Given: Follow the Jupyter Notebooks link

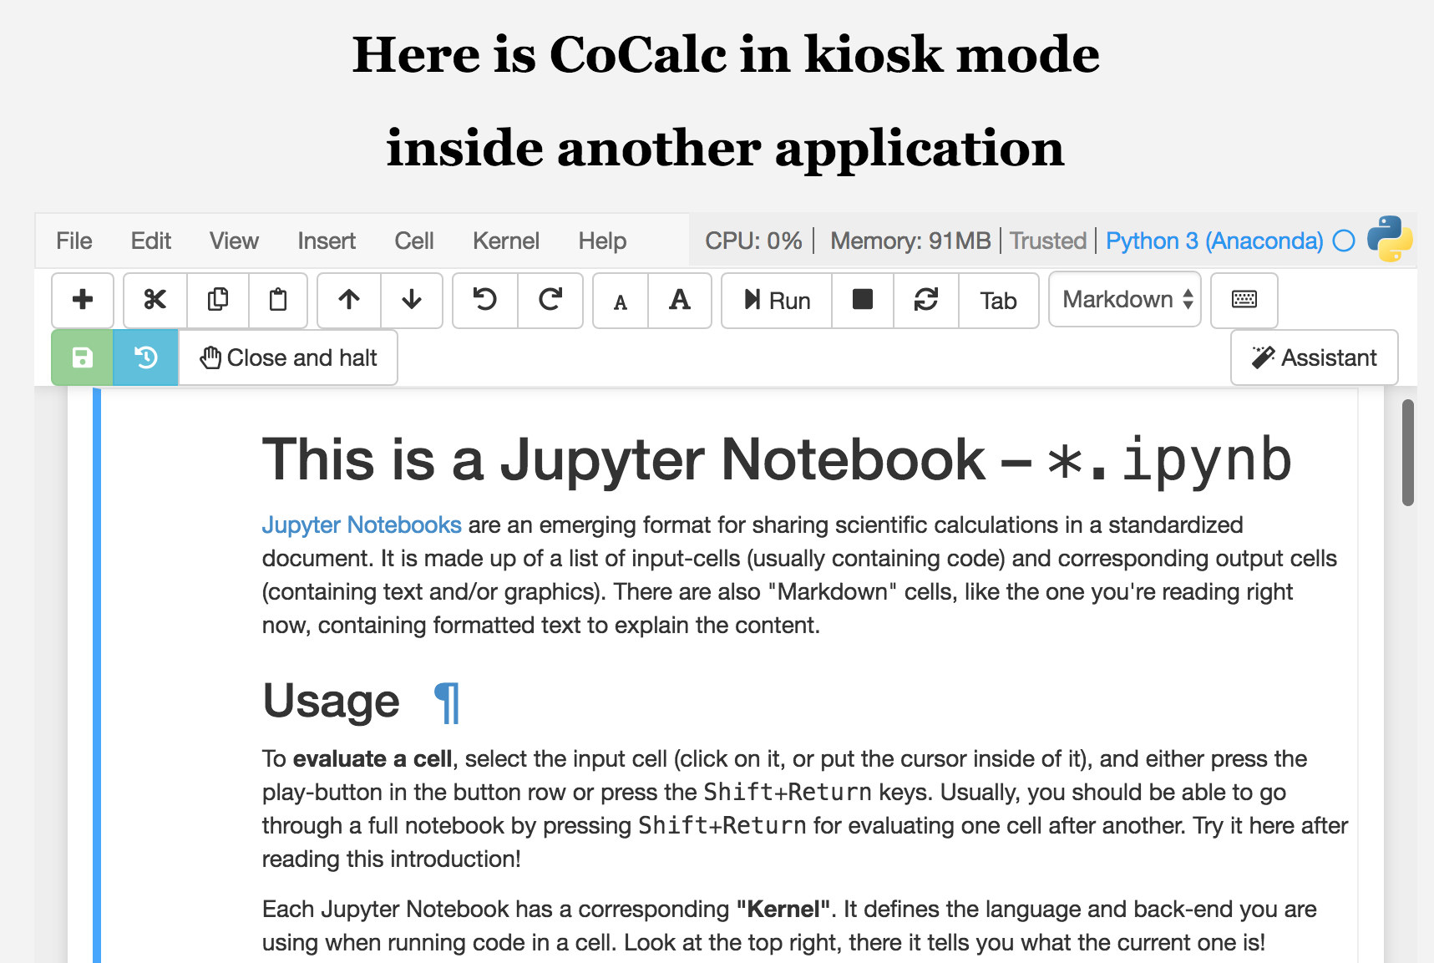Looking at the screenshot, I should 362,525.
